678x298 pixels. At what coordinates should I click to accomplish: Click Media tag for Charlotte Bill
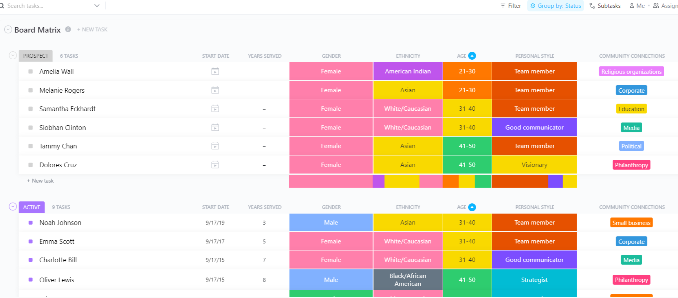pos(631,260)
